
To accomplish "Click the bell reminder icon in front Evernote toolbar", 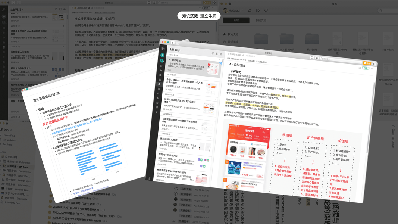I will coord(317,58).
